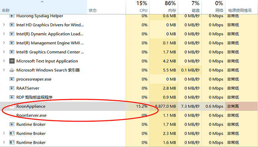Click the Microsoft Windows Search 索引器 icon
This screenshot has height=147, width=258.
(12, 70)
